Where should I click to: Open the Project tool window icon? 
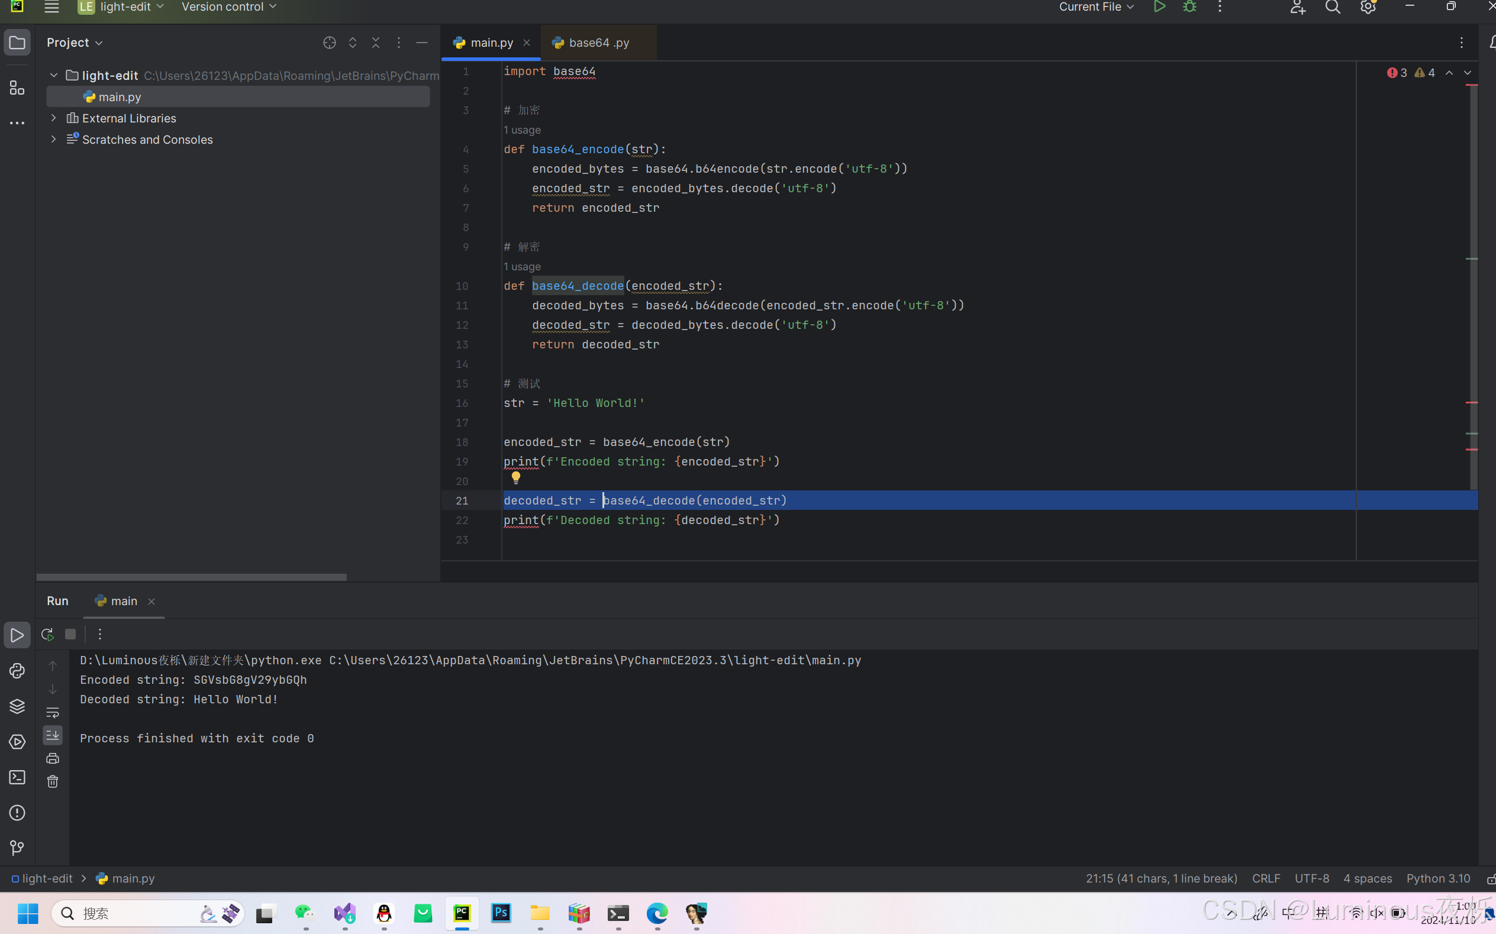pyautogui.click(x=17, y=43)
